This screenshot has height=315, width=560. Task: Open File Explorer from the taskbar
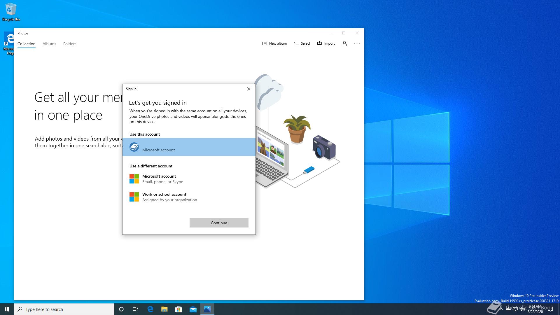coord(164,309)
